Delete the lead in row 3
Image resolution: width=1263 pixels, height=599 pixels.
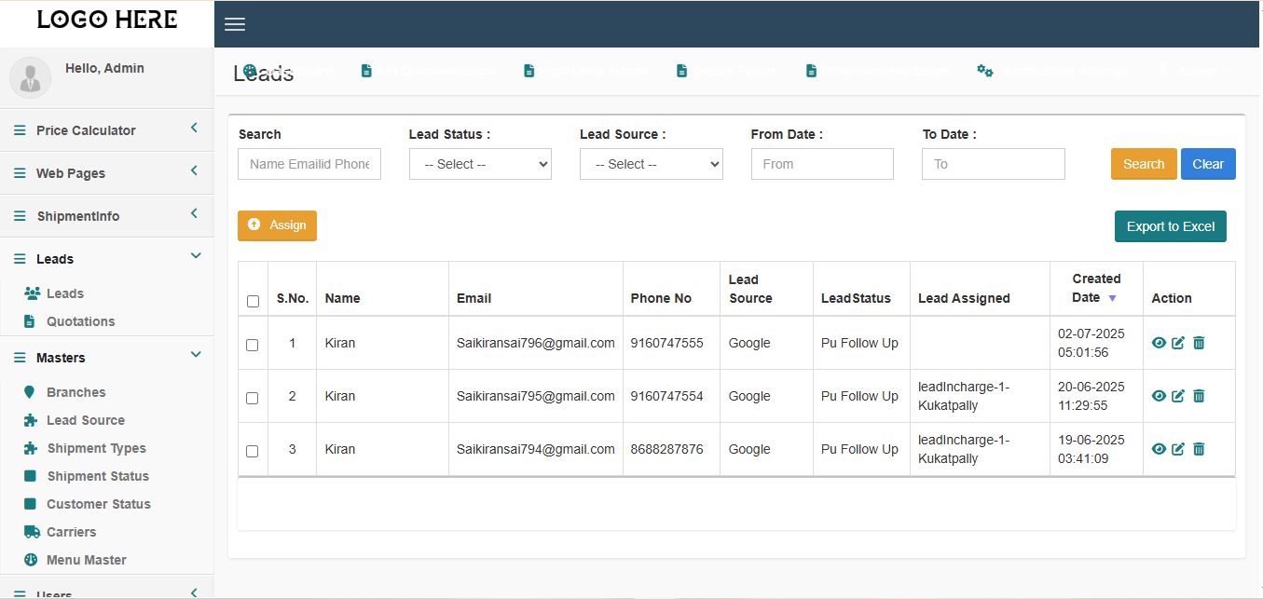pyautogui.click(x=1199, y=449)
